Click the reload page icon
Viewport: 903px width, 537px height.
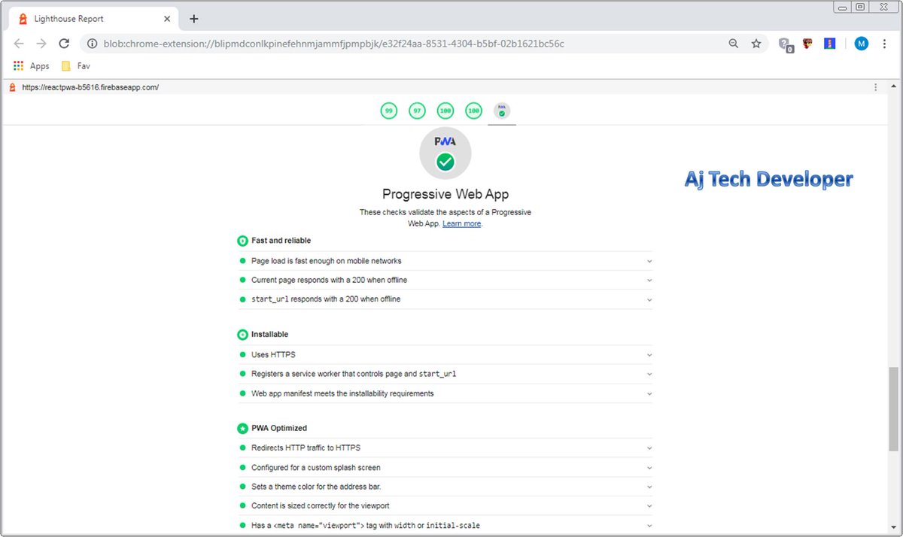tap(64, 44)
